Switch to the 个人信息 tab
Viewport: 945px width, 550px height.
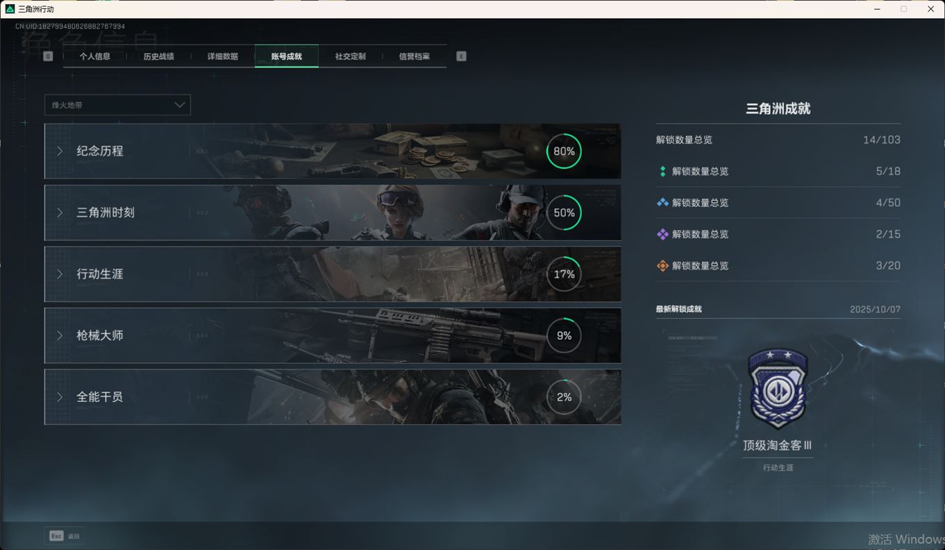(x=95, y=56)
